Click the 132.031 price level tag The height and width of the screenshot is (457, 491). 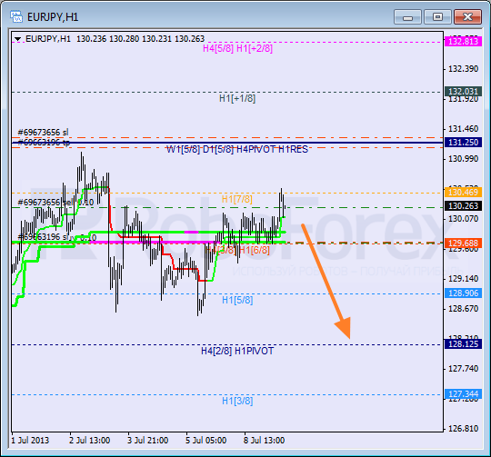click(463, 92)
